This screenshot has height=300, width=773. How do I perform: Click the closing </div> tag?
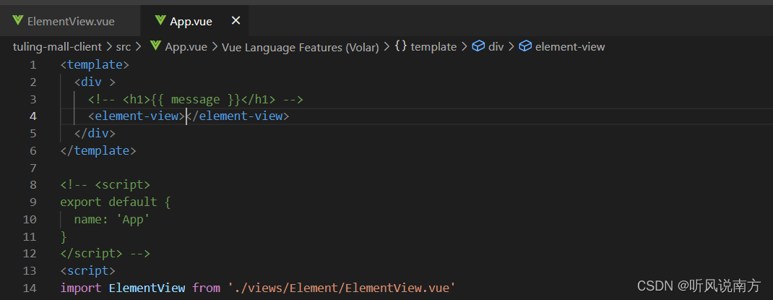click(95, 134)
